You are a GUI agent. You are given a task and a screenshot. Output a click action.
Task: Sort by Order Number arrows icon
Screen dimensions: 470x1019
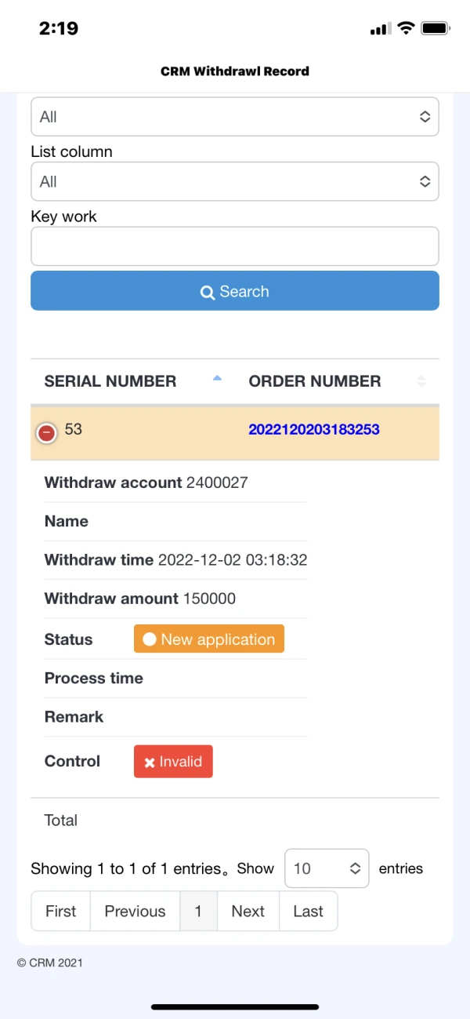click(x=421, y=381)
